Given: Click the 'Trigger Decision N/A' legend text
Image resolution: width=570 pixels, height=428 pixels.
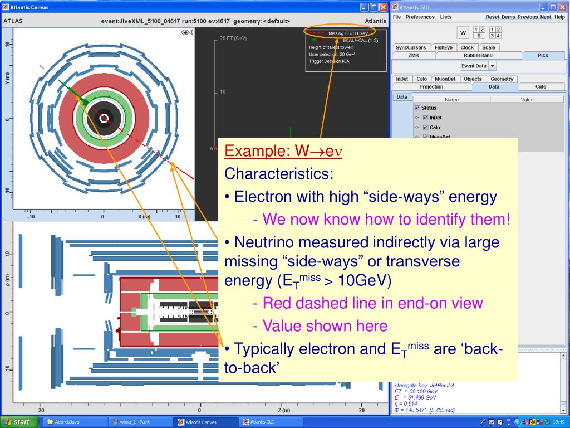Looking at the screenshot, I should tap(330, 61).
